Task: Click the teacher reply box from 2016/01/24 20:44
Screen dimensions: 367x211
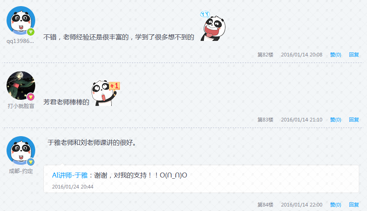Action: coord(201,179)
